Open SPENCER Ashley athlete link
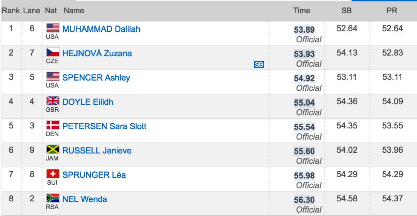 tap(96, 78)
